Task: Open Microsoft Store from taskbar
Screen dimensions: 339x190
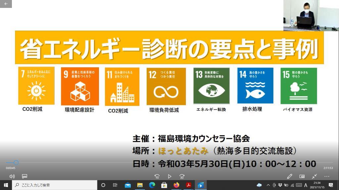Action: [x=164, y=185]
